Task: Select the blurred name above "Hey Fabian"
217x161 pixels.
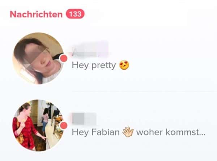Action: click(x=84, y=119)
